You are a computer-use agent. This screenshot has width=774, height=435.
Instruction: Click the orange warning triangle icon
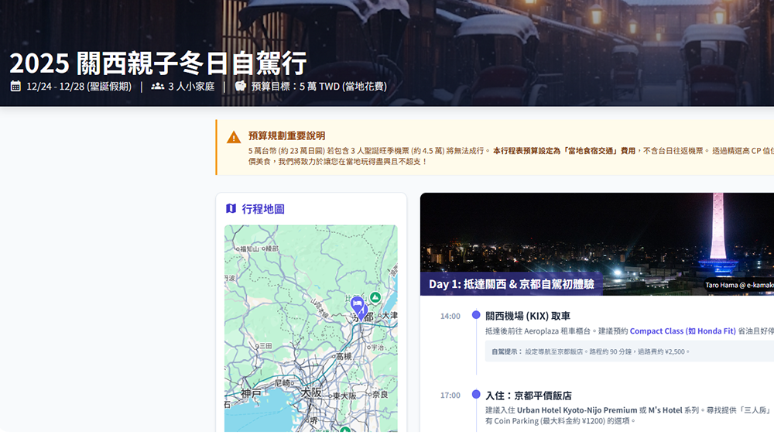[x=234, y=138]
